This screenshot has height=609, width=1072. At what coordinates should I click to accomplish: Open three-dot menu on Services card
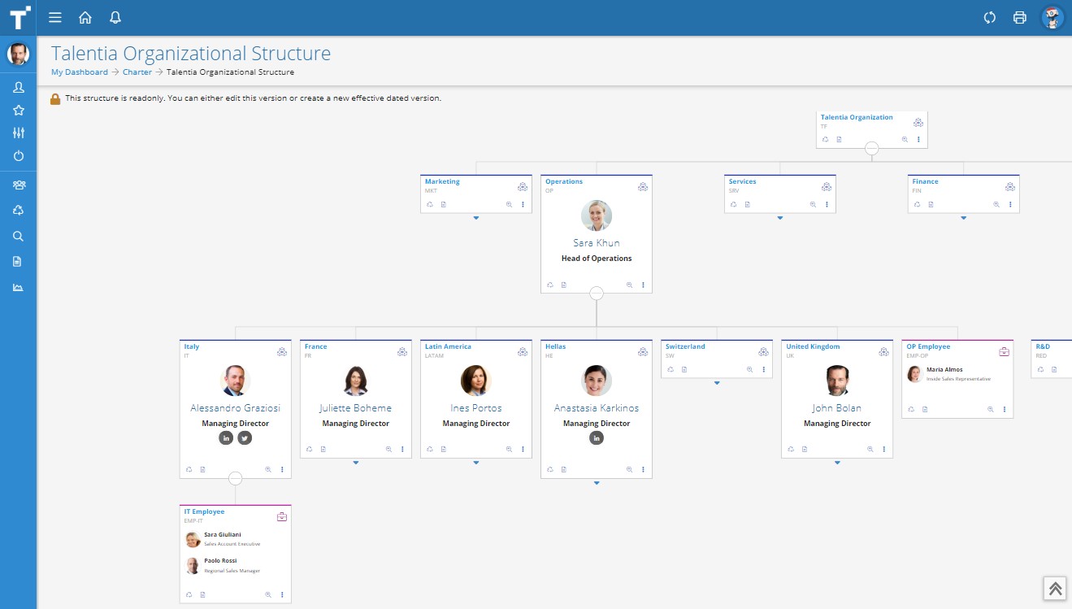pos(827,205)
